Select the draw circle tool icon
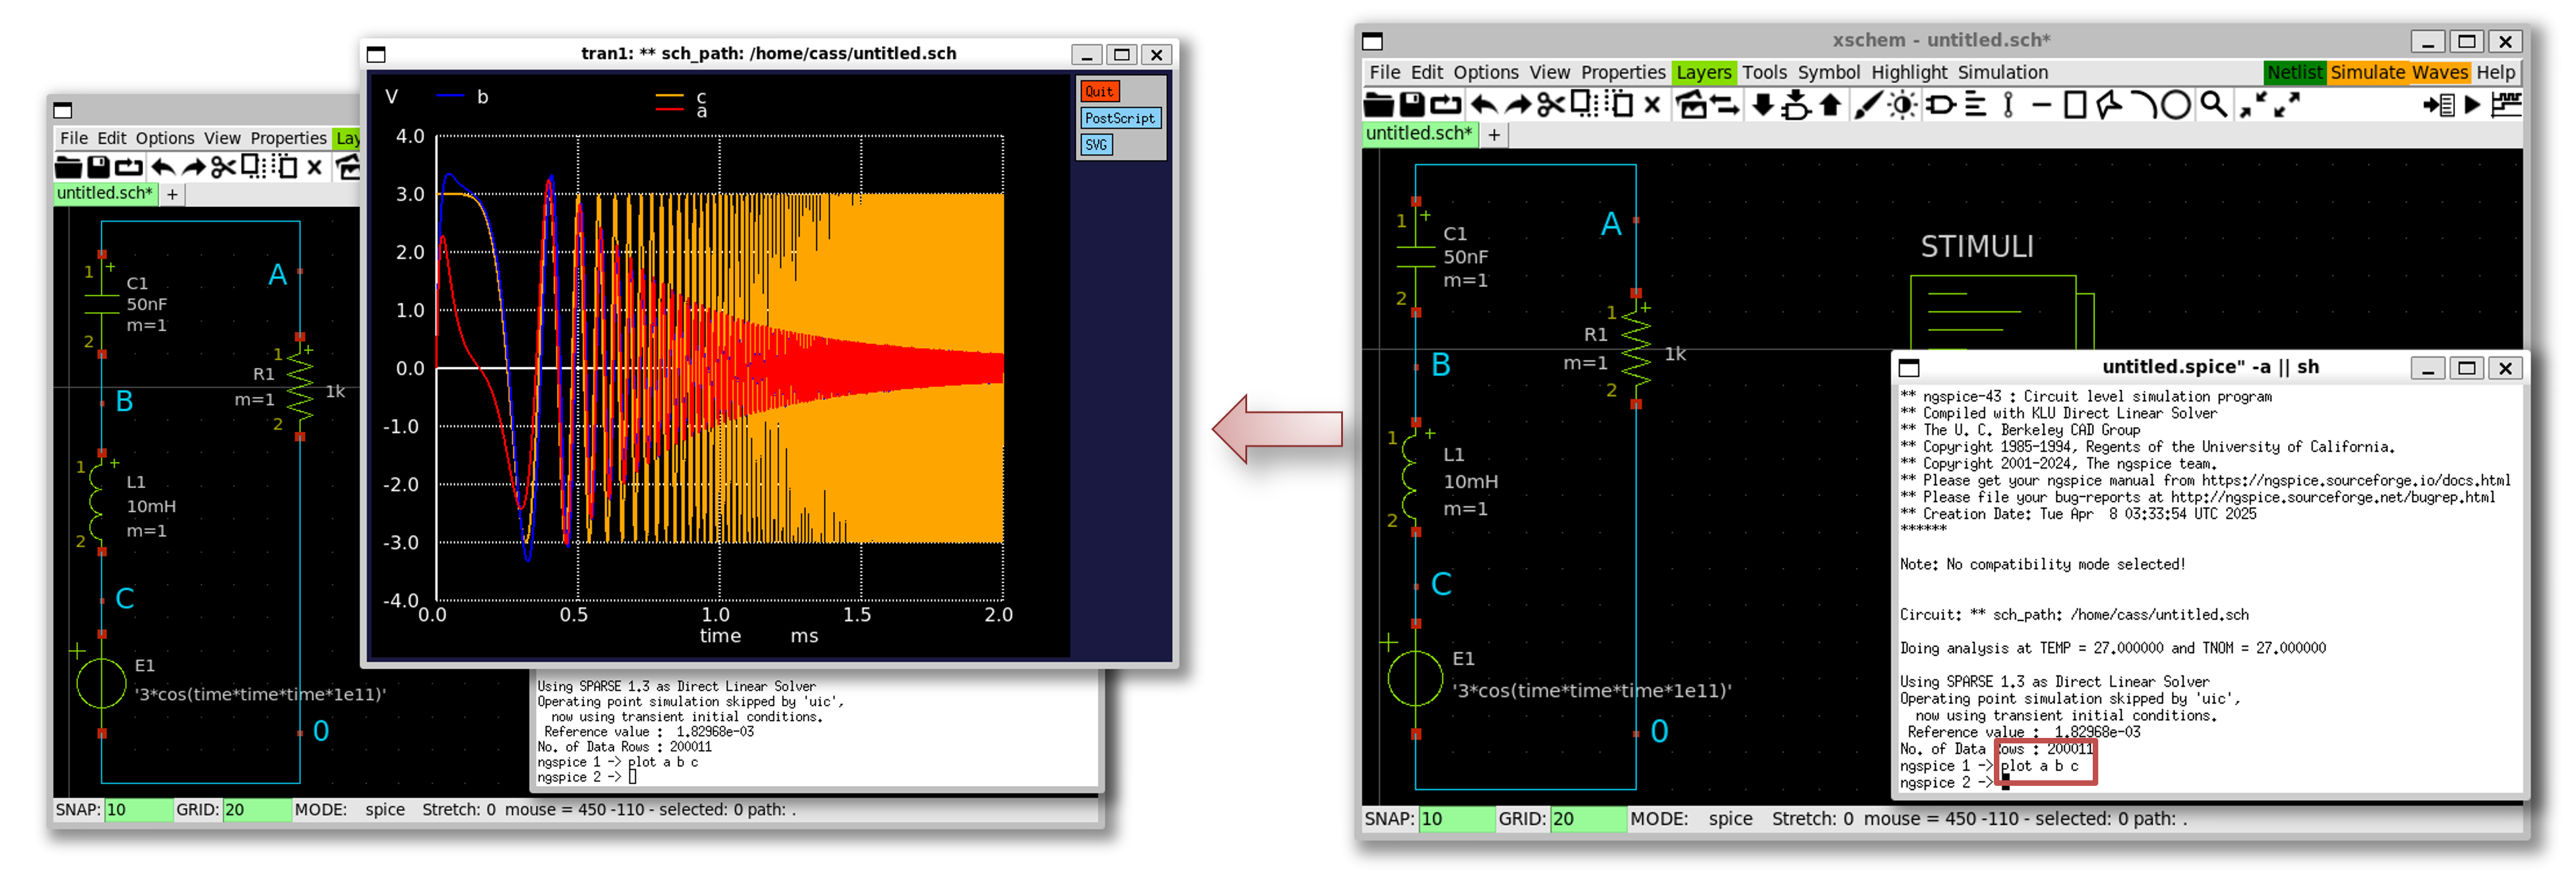Screen dimensions: 2576x878 [x=2175, y=105]
